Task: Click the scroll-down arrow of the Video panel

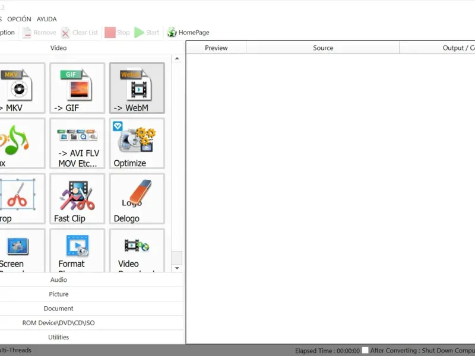Action: 177,268
